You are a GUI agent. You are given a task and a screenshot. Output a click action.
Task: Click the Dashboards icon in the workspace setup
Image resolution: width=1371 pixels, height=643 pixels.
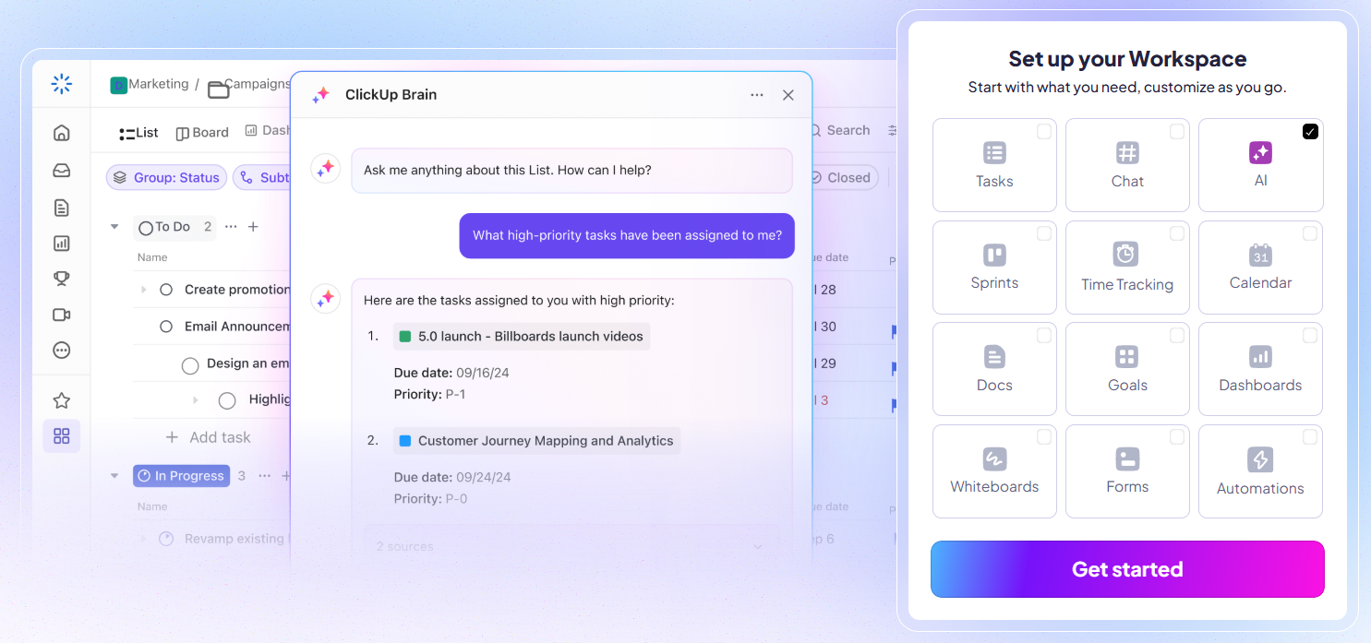(1260, 356)
